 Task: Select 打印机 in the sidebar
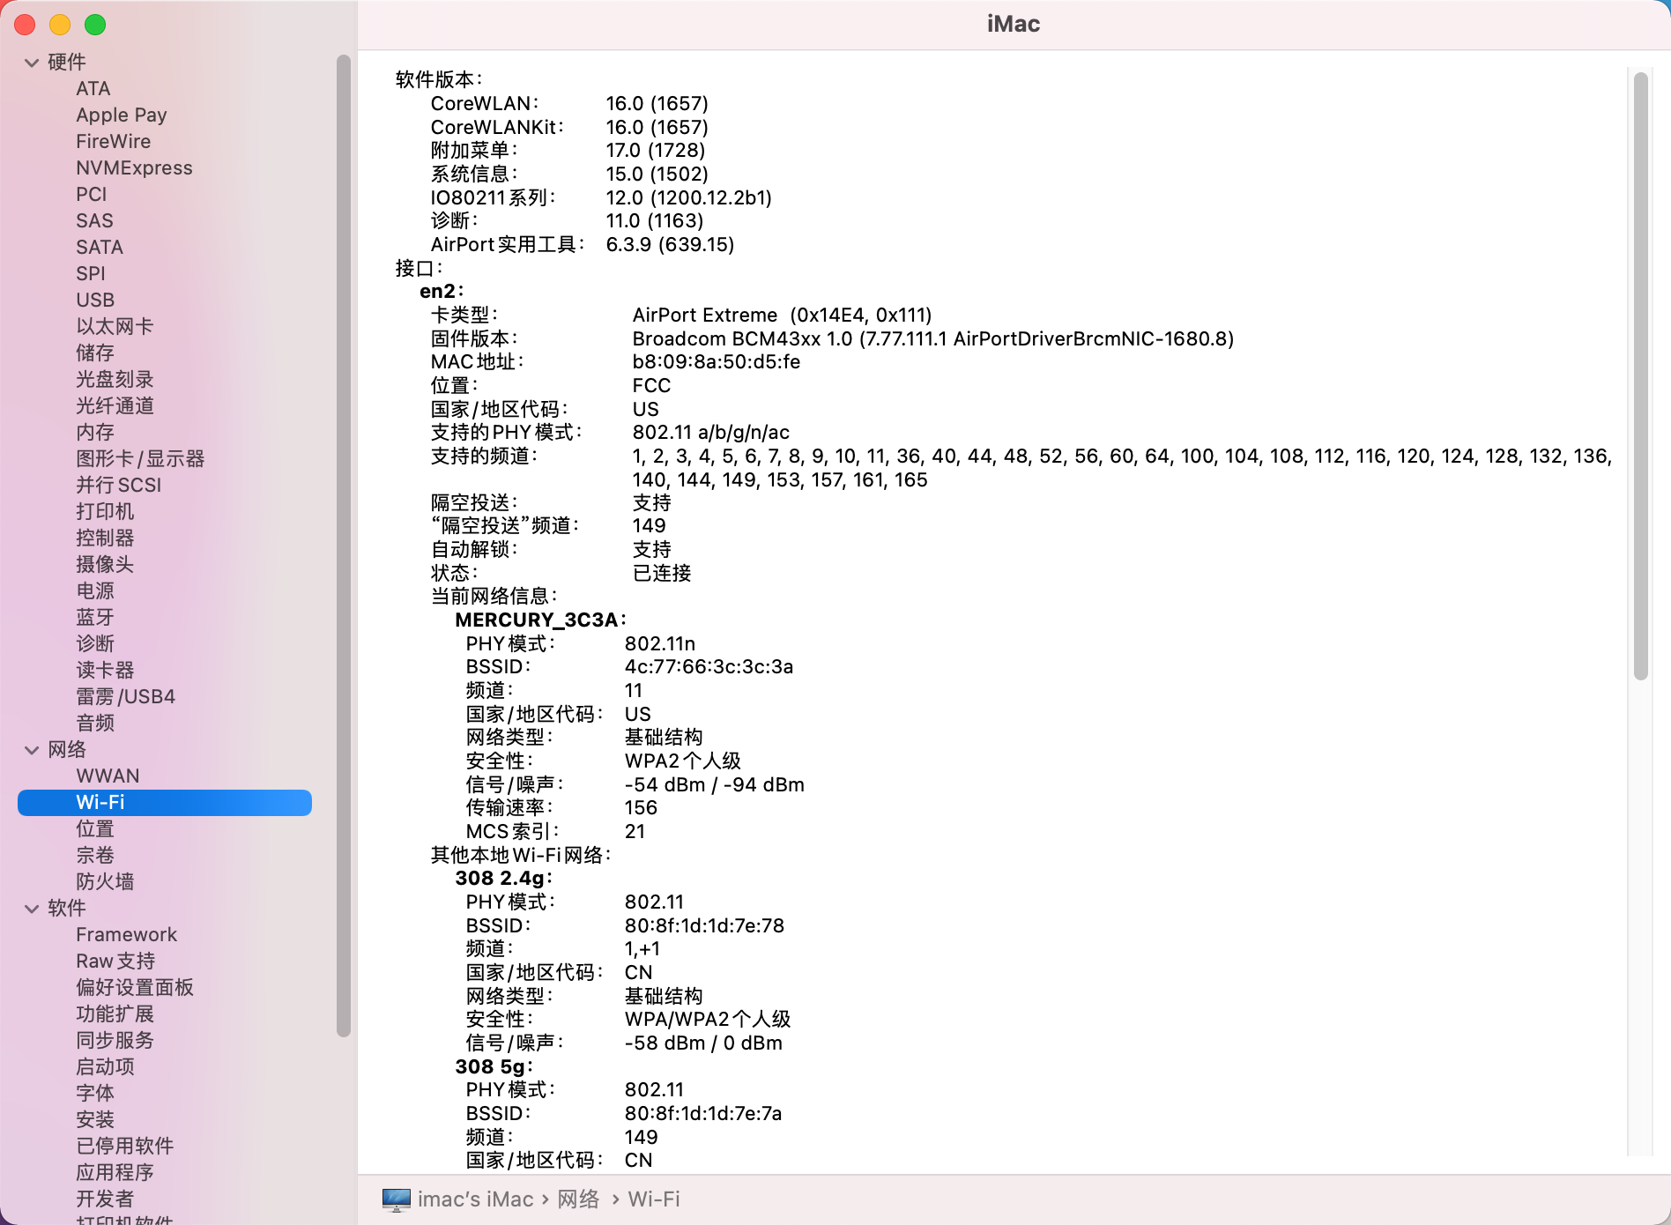click(x=105, y=512)
